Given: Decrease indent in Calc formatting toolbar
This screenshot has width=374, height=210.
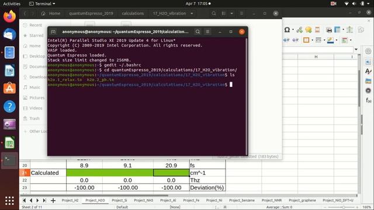Looking at the screenshot, I should (x=295, y=40).
